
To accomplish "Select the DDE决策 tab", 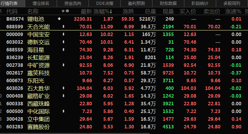I will click(105, 3).
